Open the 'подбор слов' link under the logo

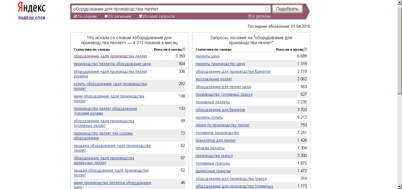(32, 17)
